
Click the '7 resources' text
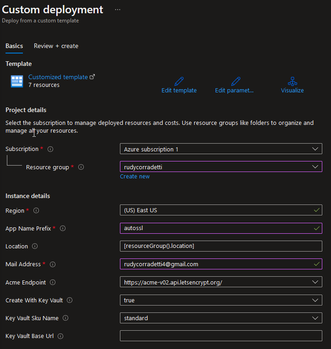coord(44,85)
